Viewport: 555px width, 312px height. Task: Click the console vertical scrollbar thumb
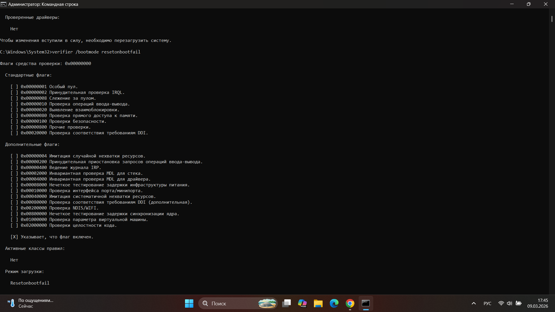pos(552,19)
